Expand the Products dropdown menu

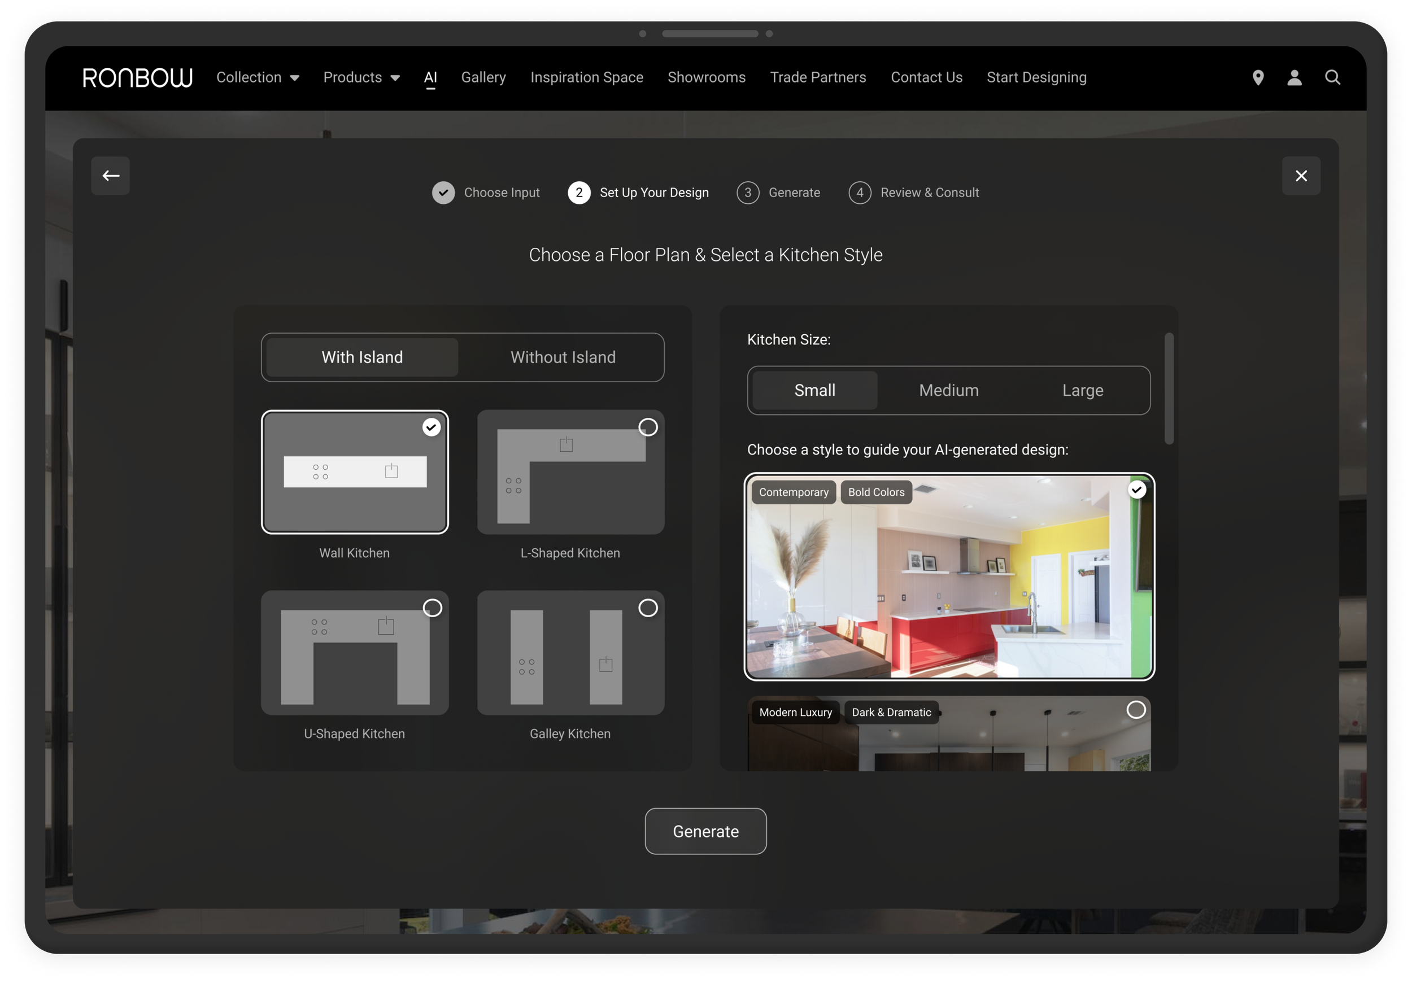361,77
